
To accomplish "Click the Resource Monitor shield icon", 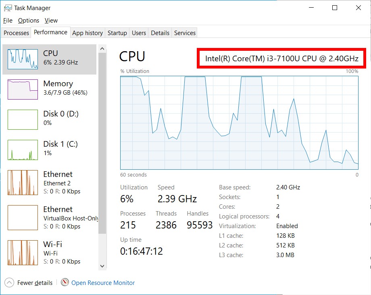I will (x=65, y=283).
